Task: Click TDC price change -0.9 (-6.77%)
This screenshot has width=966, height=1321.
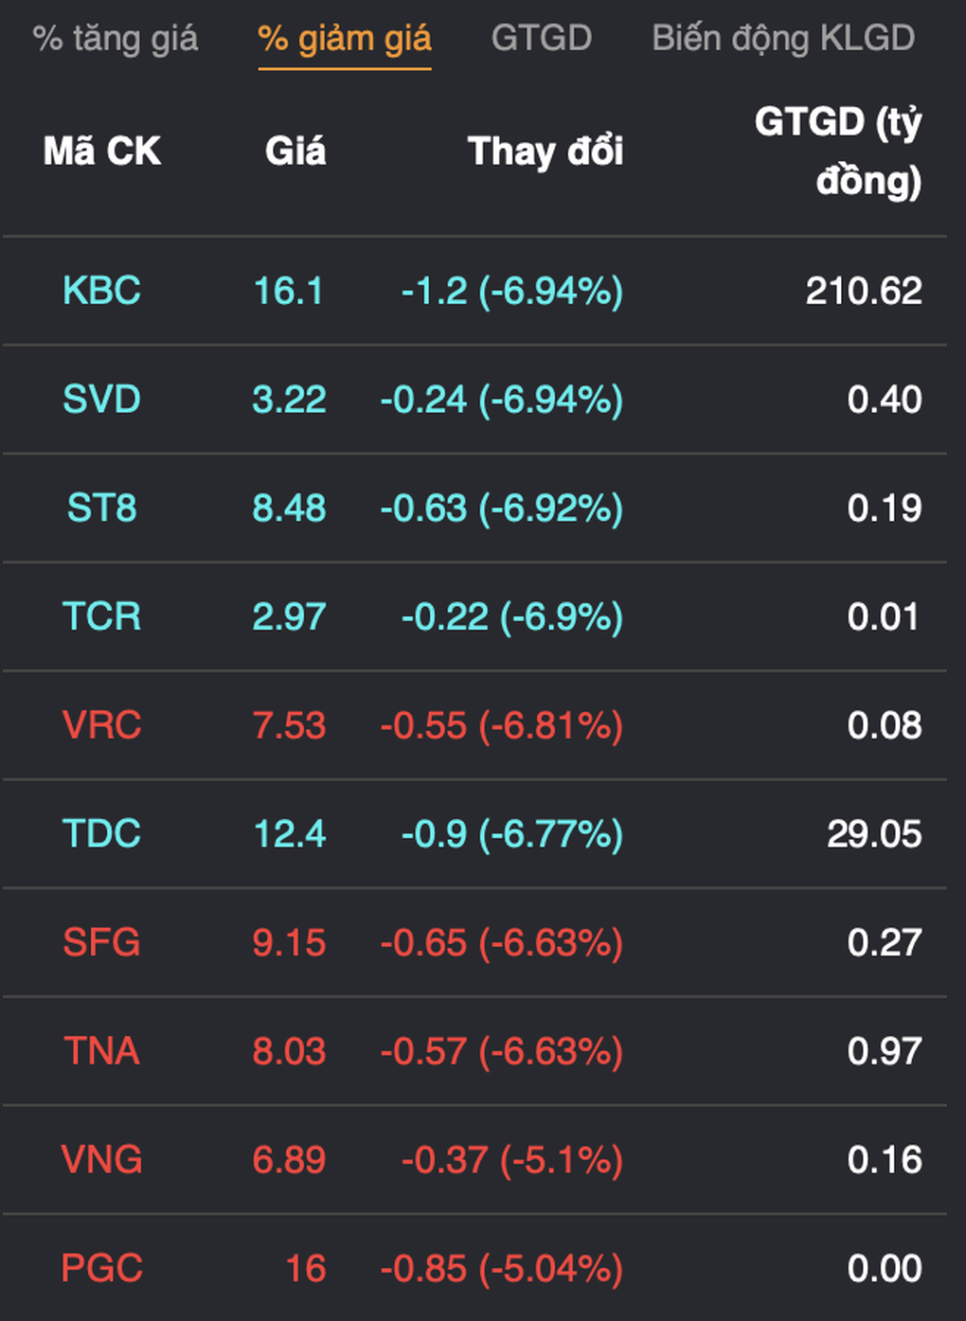Action: (511, 834)
